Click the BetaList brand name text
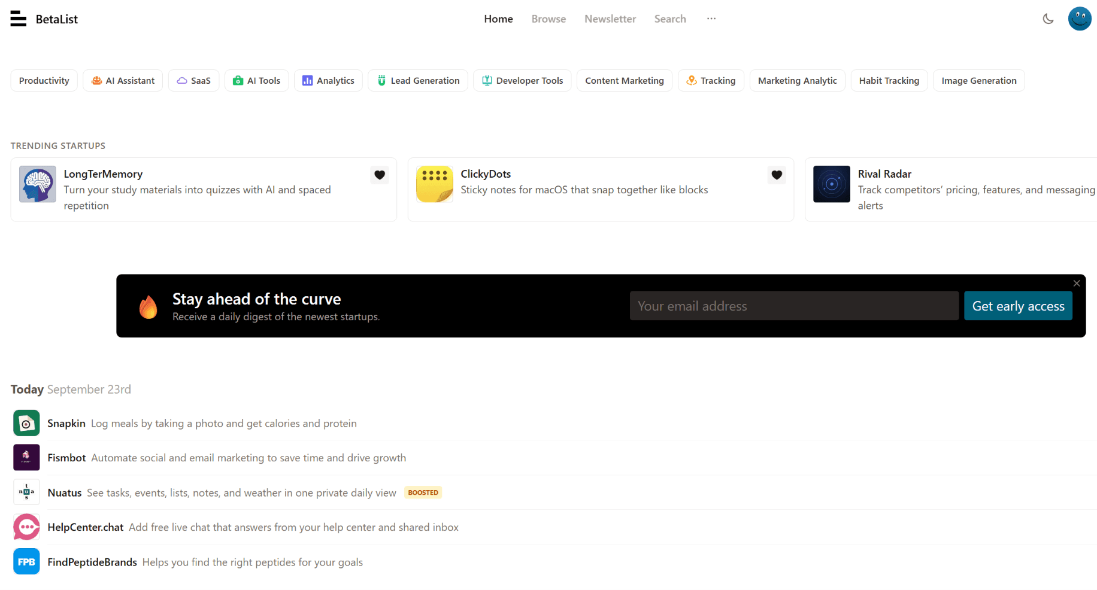 click(57, 19)
